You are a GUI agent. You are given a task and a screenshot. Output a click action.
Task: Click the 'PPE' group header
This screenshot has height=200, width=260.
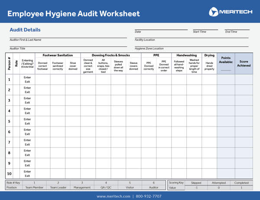[x=156, y=55]
